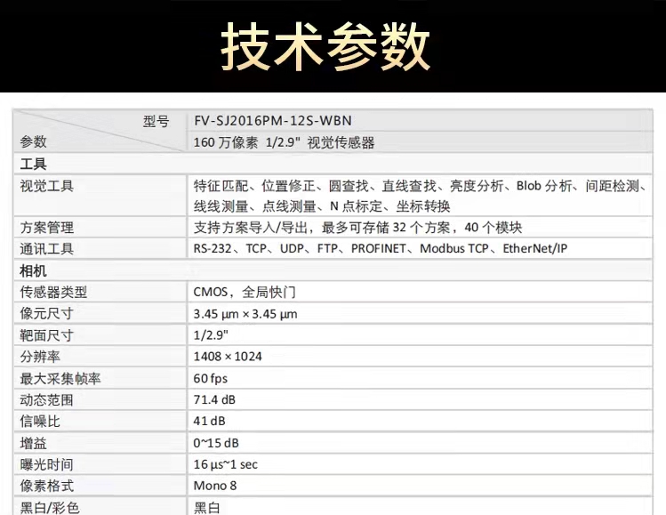Click the 信噪比 value 41 dB
The image size is (666, 515).
[x=210, y=422]
